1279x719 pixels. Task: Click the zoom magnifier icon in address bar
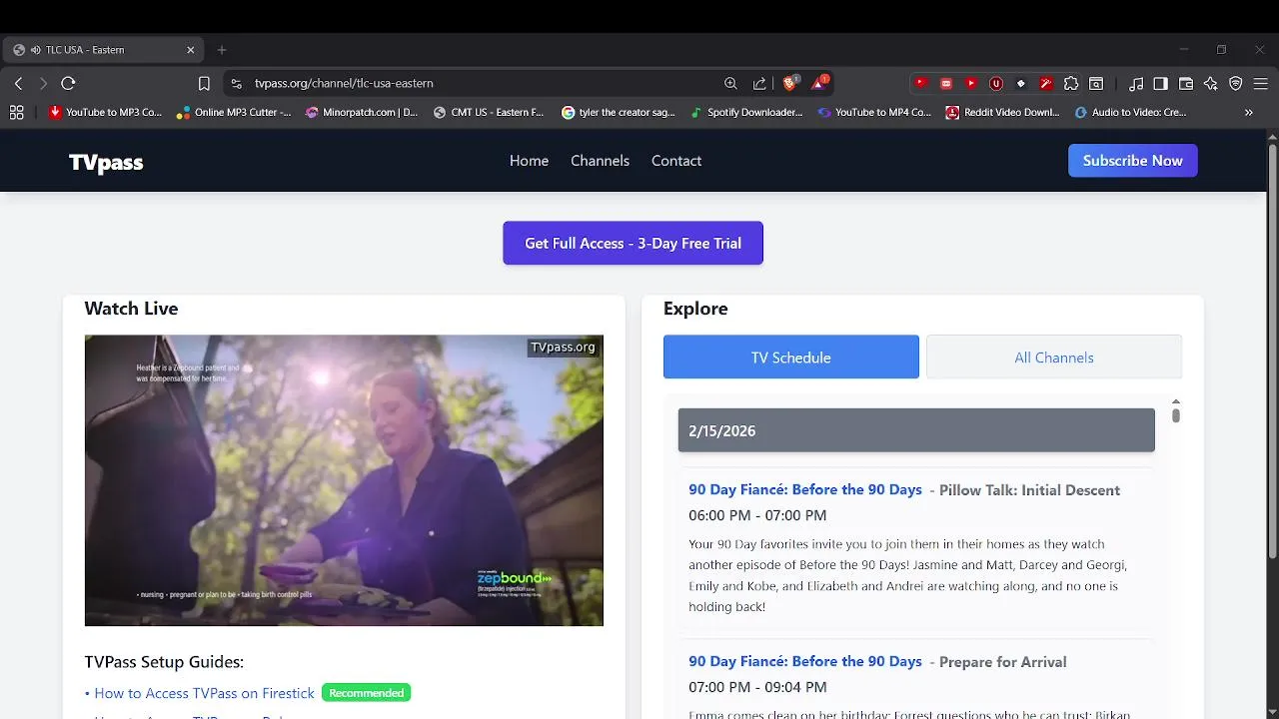730,84
